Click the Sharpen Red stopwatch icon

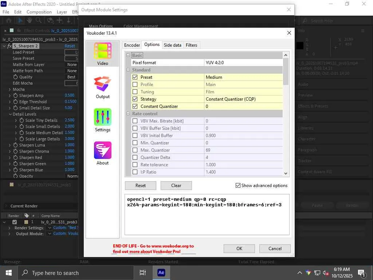pyautogui.click(x=15, y=157)
